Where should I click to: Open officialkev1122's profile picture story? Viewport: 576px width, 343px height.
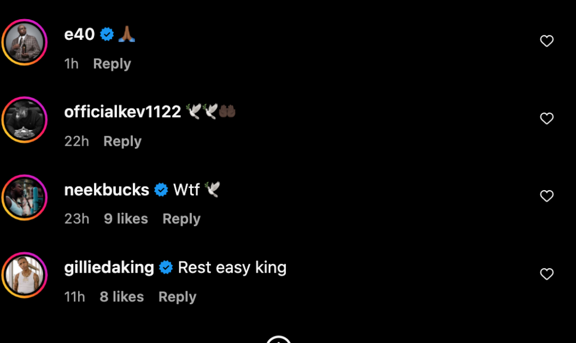[25, 120]
